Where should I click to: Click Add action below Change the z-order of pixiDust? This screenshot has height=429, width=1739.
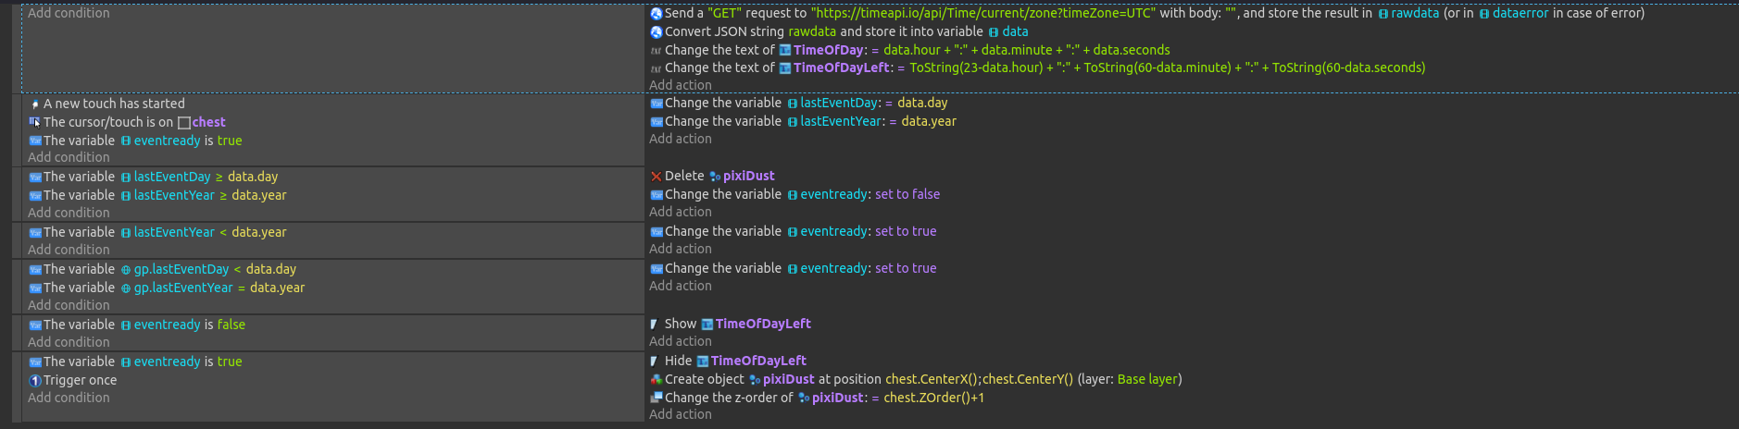(x=681, y=414)
